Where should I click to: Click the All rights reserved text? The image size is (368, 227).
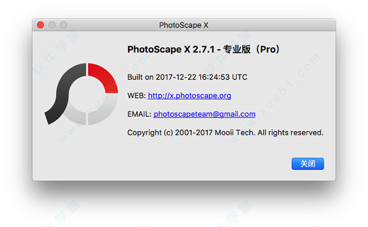click(x=291, y=133)
